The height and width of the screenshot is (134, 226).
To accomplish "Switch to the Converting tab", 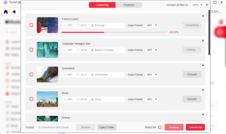I will pyautogui.click(x=102, y=5).
